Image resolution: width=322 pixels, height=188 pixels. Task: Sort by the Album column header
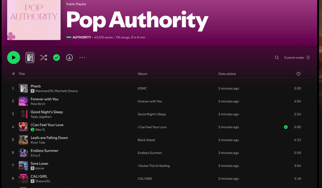[143, 74]
